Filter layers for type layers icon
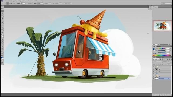173x97 pixels. point(165,59)
